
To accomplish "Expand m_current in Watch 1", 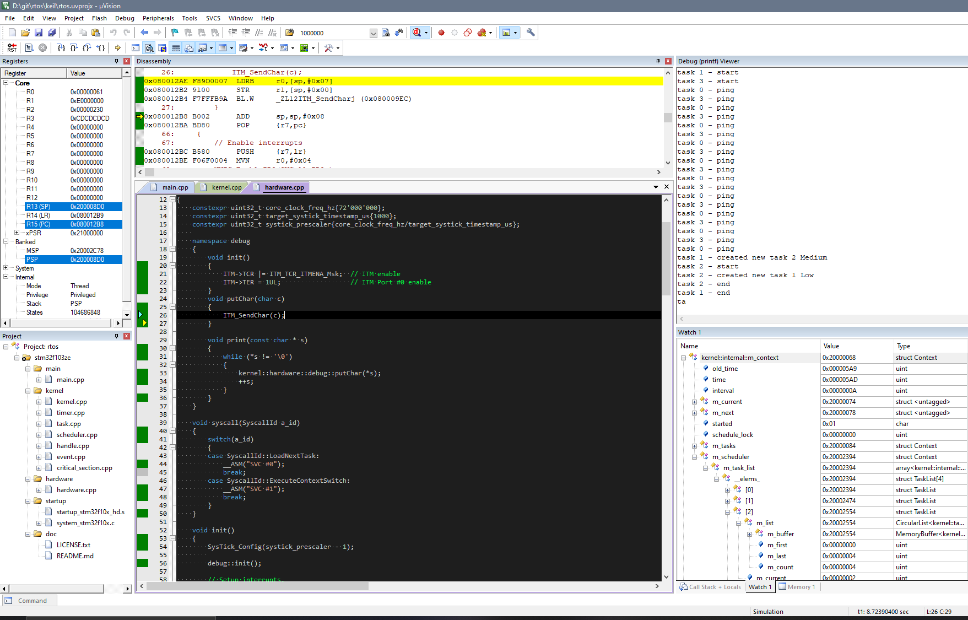I will point(694,402).
